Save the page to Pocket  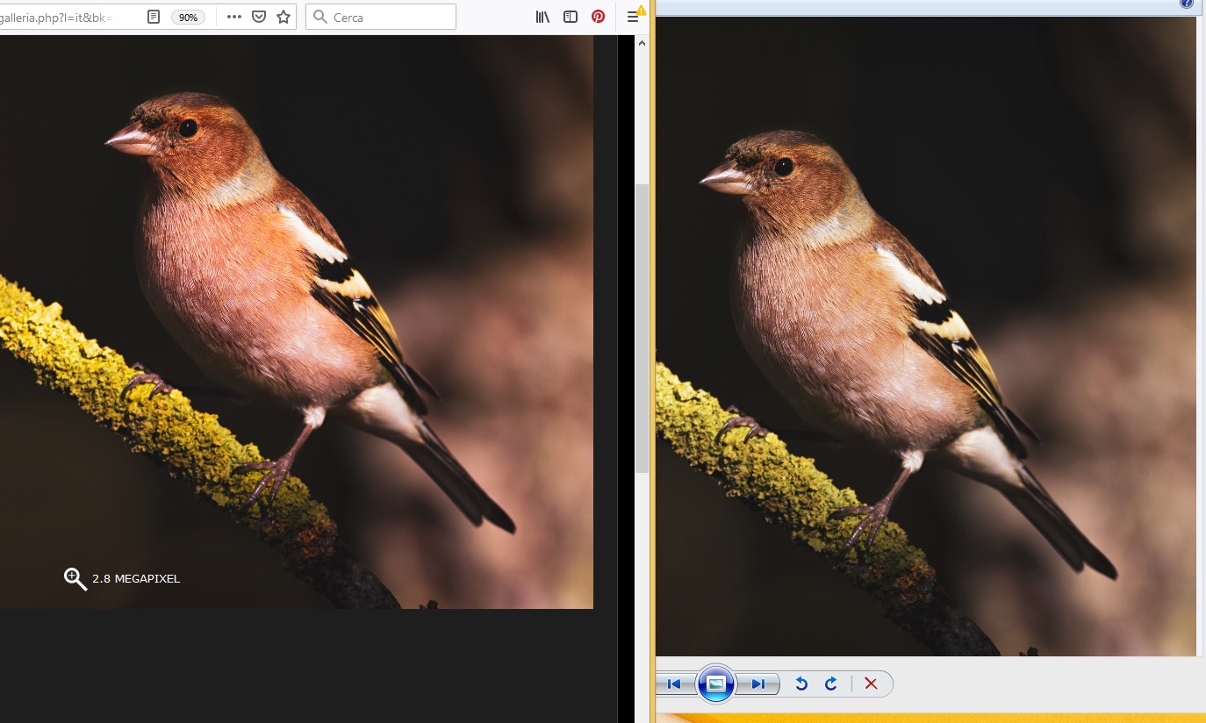coord(259,17)
